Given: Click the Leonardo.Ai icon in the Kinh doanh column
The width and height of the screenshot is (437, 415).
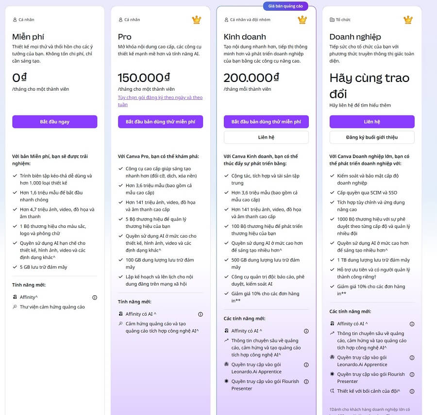Looking at the screenshot, I should click(226, 365).
